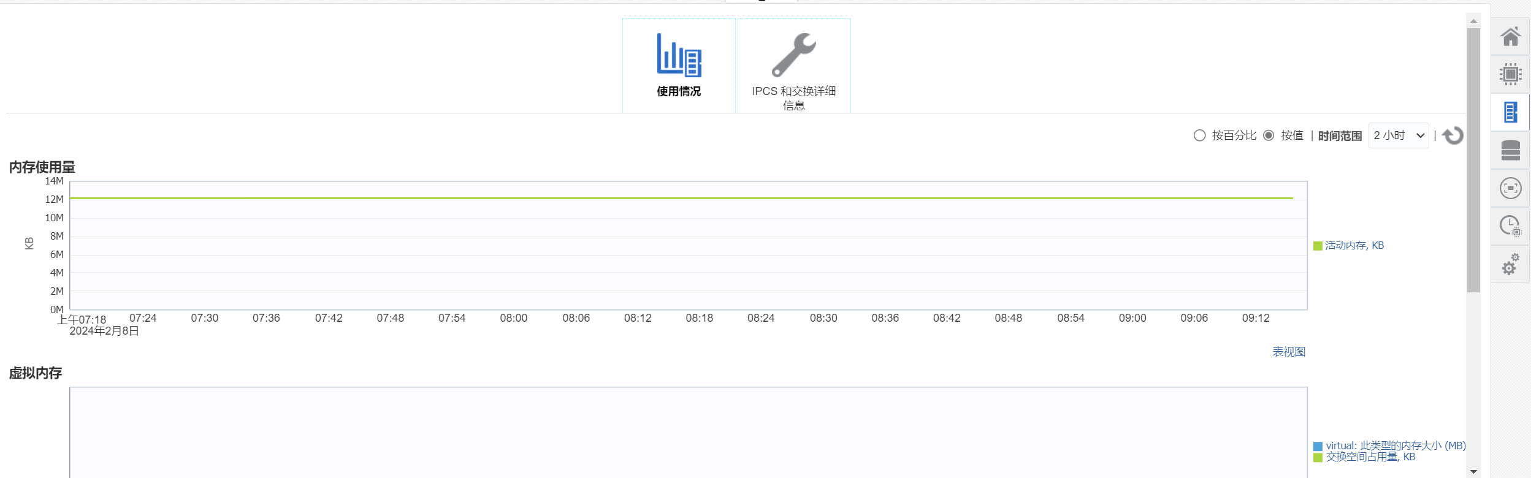Click the 内存使用量 chart heading

pos(42,167)
